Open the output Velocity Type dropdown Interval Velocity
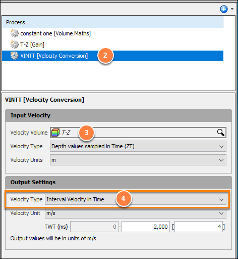This screenshot has height=259, width=238. pyautogui.click(x=136, y=199)
